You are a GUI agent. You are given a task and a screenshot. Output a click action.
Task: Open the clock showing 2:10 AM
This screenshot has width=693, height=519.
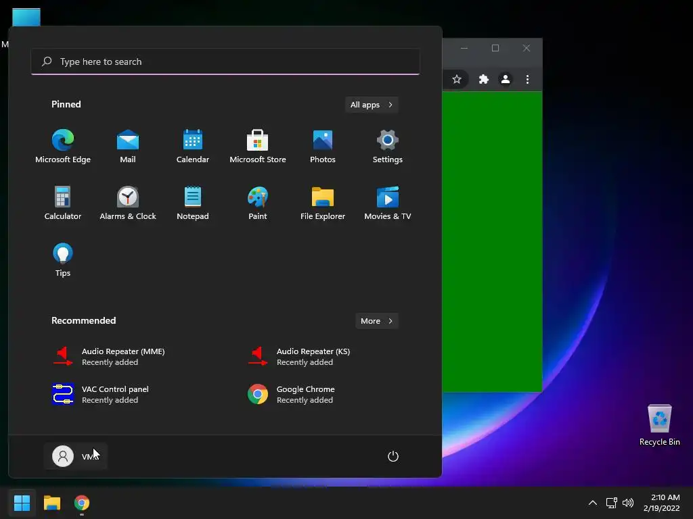pyautogui.click(x=662, y=503)
